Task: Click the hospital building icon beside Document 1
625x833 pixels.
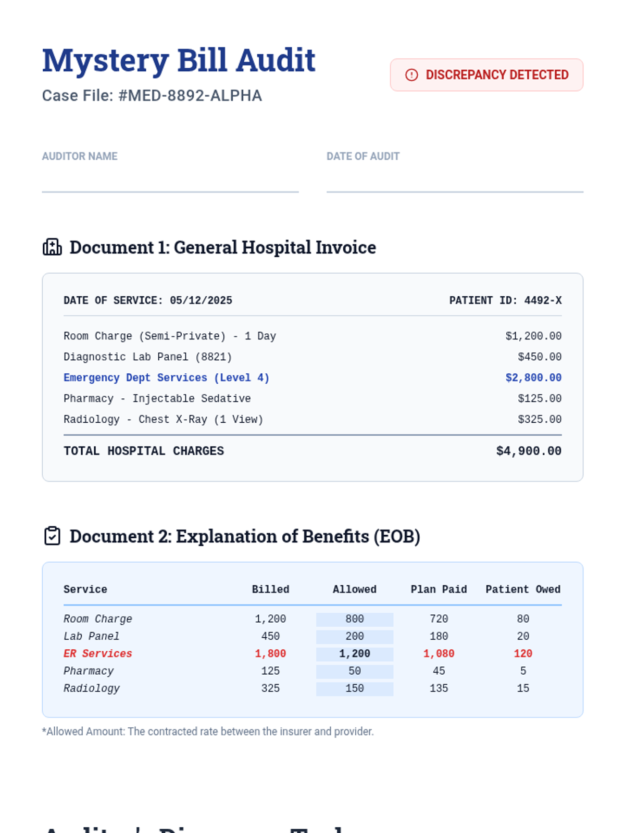Action: pyautogui.click(x=52, y=247)
